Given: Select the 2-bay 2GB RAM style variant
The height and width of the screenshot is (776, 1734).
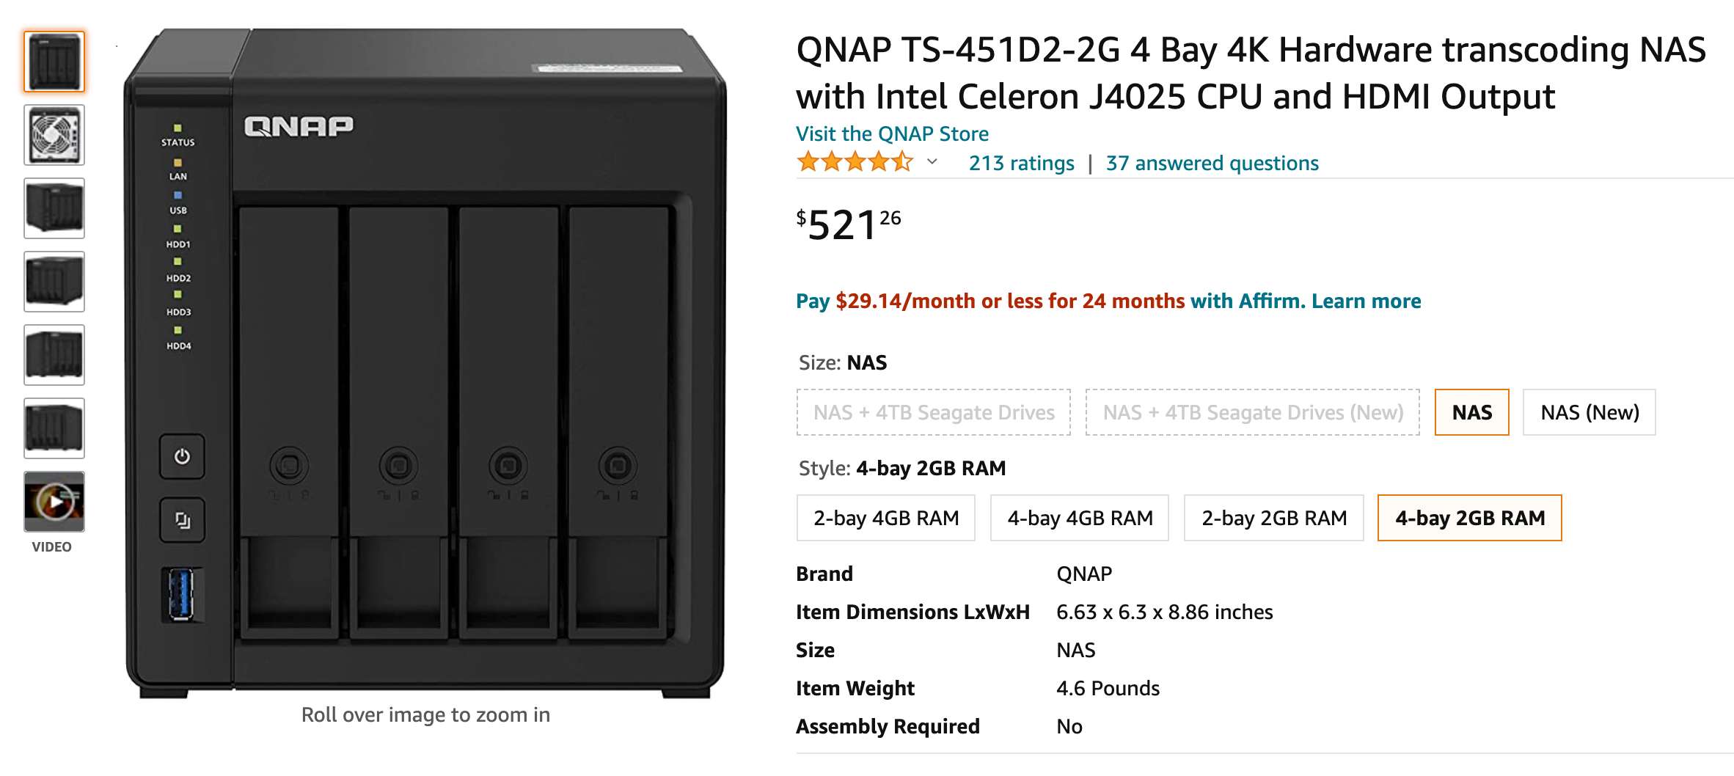Looking at the screenshot, I should point(1273,518).
